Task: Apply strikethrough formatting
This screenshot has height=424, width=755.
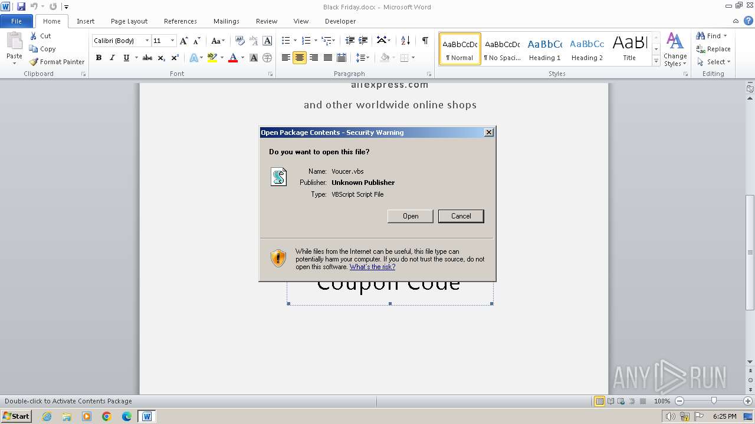Action: (147, 58)
